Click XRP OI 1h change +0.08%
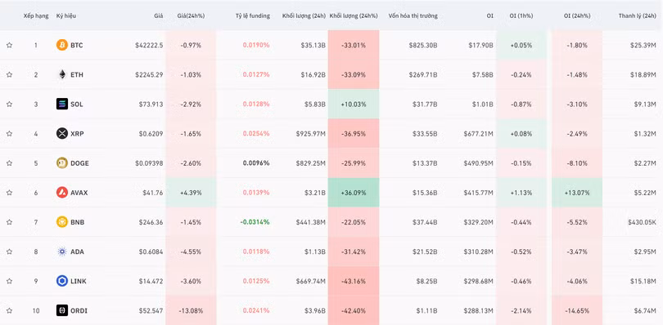The height and width of the screenshot is (325, 663). pos(521,134)
